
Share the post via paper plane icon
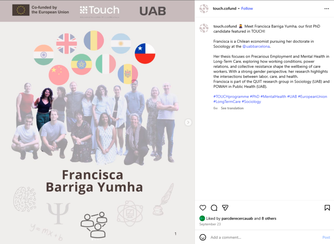click(x=225, y=208)
